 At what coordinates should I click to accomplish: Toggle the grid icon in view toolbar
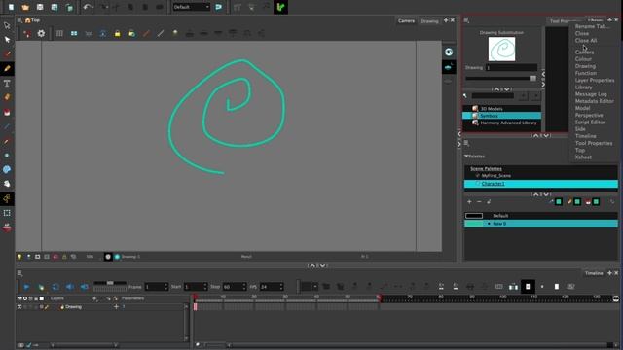pyautogui.click(x=59, y=34)
